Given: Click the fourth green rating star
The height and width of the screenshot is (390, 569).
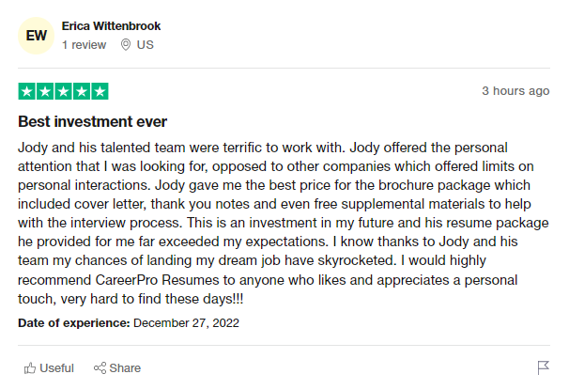Looking at the screenshot, I should point(82,91).
